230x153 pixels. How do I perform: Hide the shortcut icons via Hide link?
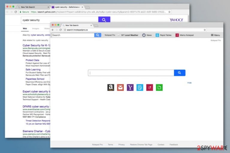point(189,83)
